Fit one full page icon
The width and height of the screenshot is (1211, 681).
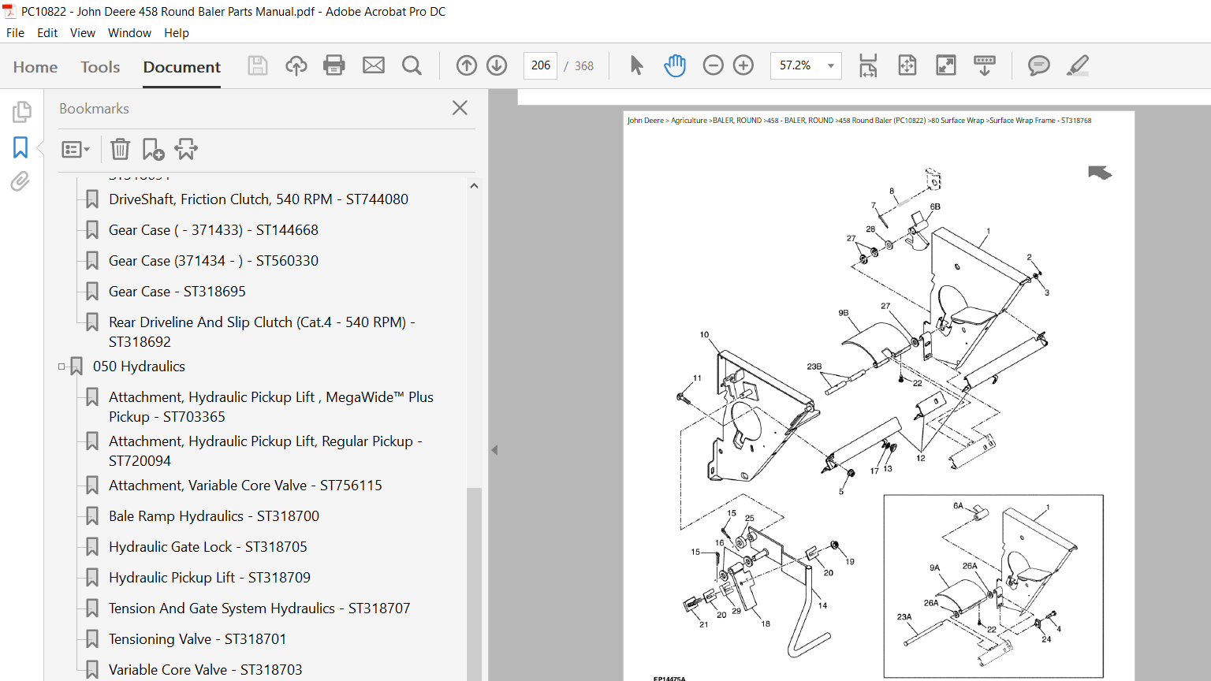(907, 65)
